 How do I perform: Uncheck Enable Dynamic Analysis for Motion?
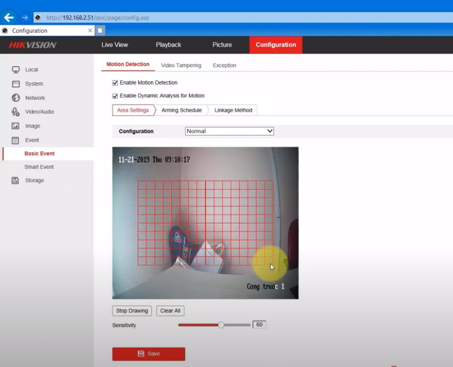coord(115,96)
